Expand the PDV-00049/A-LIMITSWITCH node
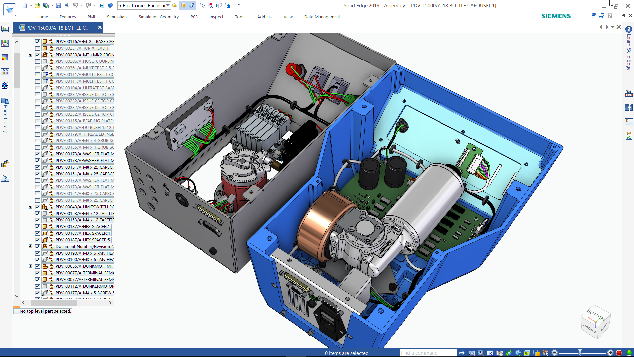Screen dimensions: 634x357 coord(30,207)
